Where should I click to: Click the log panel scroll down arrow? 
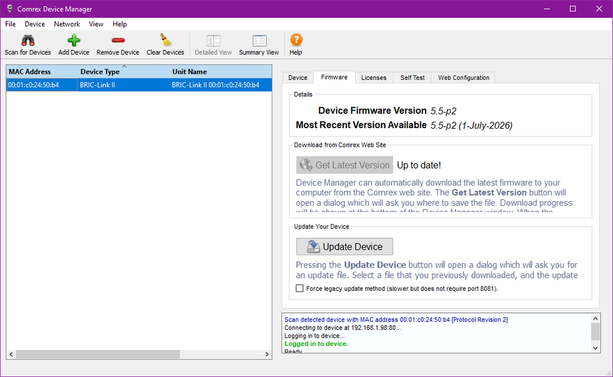point(596,348)
